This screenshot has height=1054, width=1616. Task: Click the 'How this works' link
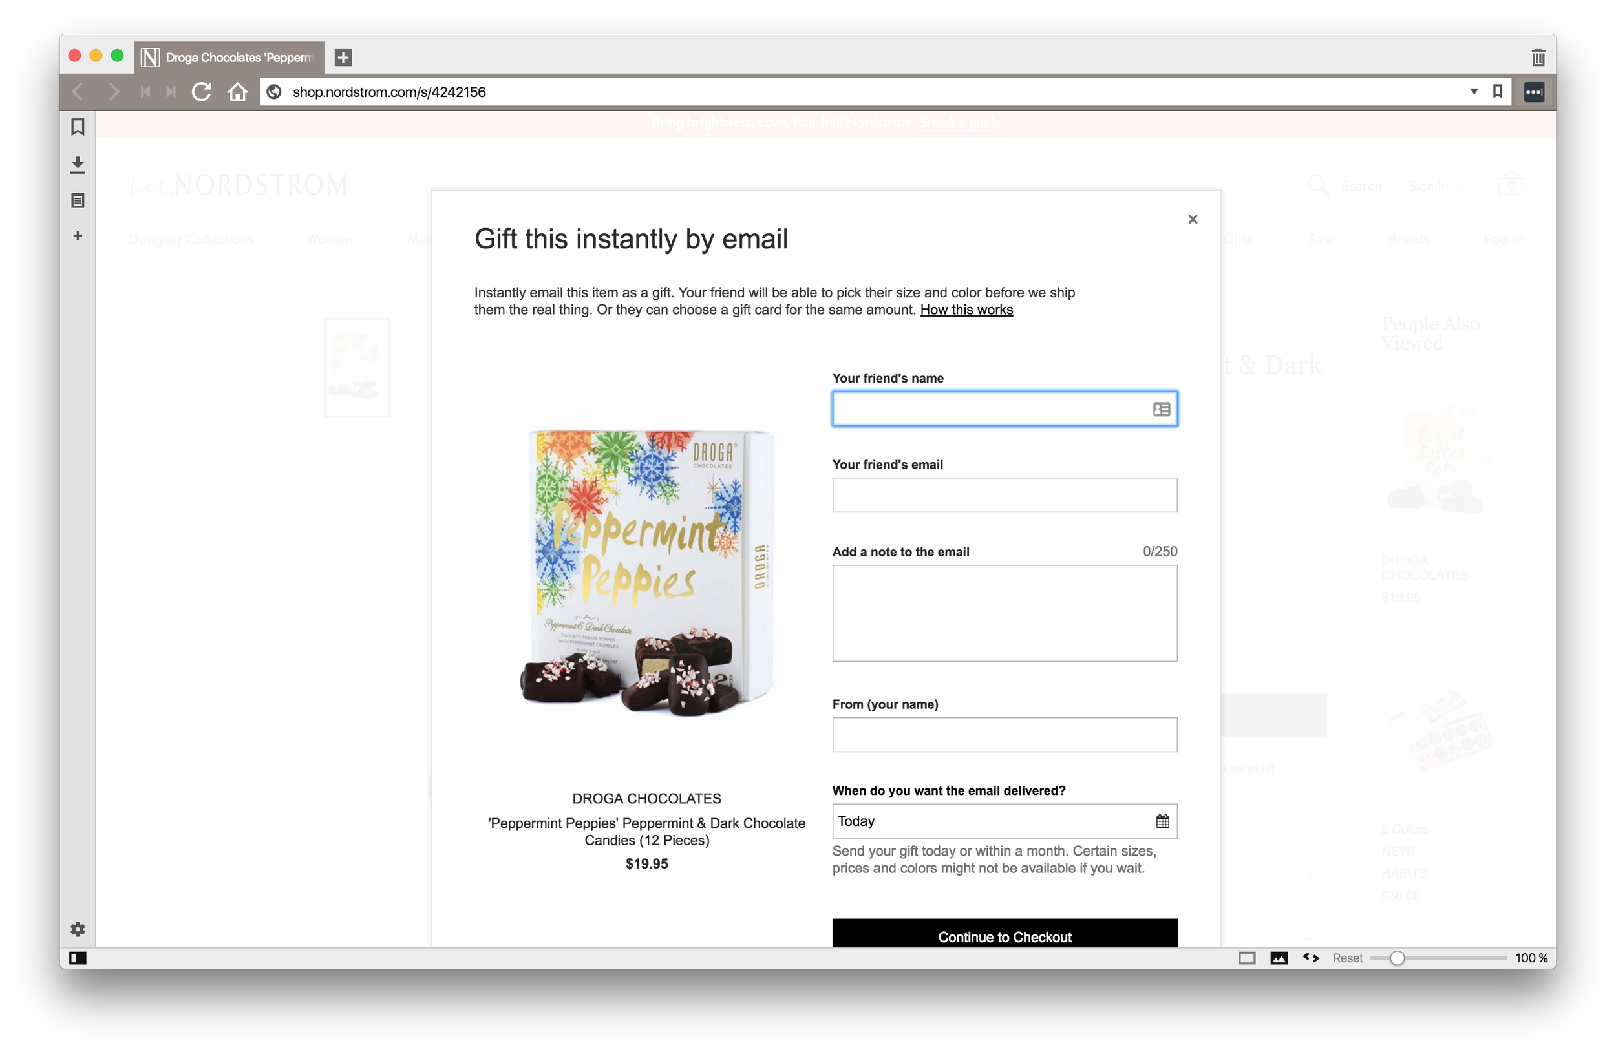click(x=966, y=310)
